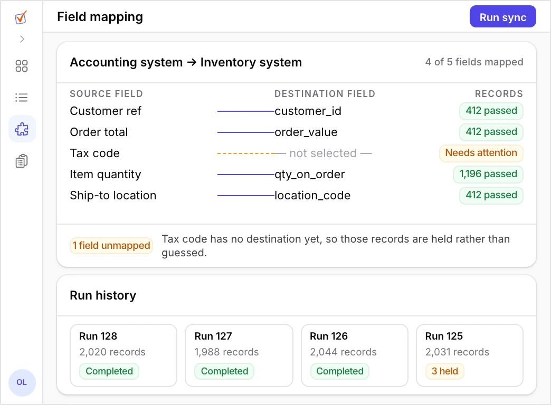Click the Field mapping page title
Viewport: 551px width, 405px height.
[100, 17]
